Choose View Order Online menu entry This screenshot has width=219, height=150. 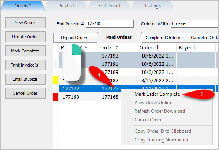coord(153,103)
